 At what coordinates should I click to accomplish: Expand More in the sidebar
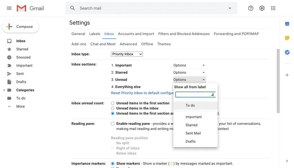(x=20, y=107)
